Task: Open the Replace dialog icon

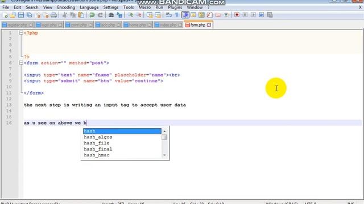Action: [x=119, y=15]
